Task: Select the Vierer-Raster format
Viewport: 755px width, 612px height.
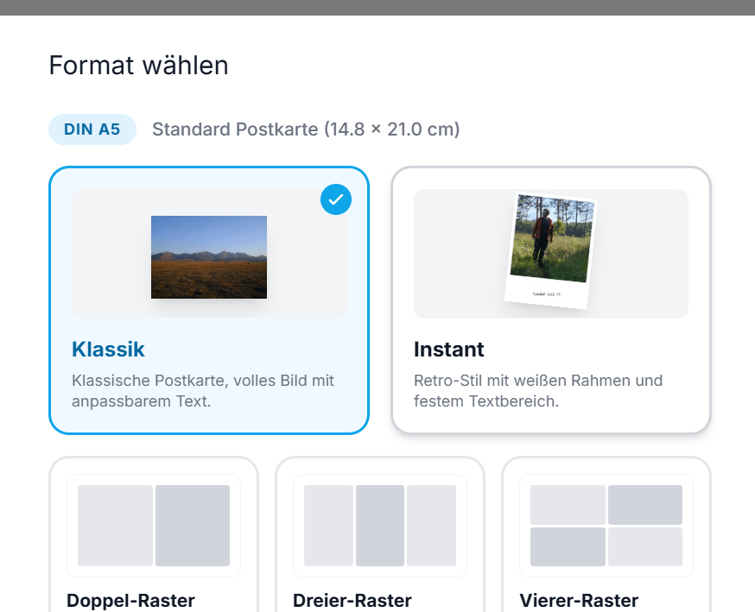Action: [606, 535]
